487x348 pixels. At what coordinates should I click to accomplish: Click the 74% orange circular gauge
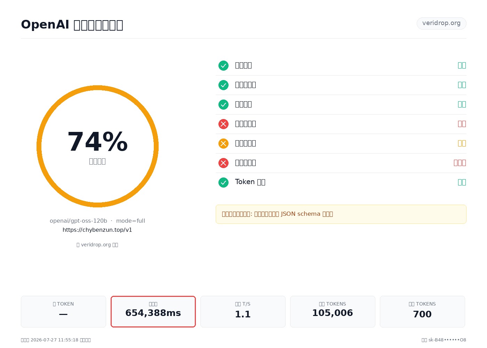[x=97, y=146]
